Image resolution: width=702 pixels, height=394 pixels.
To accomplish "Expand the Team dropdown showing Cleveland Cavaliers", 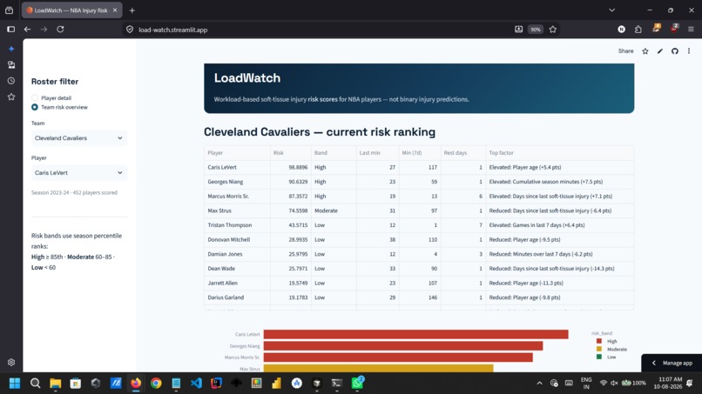I will tap(78, 138).
